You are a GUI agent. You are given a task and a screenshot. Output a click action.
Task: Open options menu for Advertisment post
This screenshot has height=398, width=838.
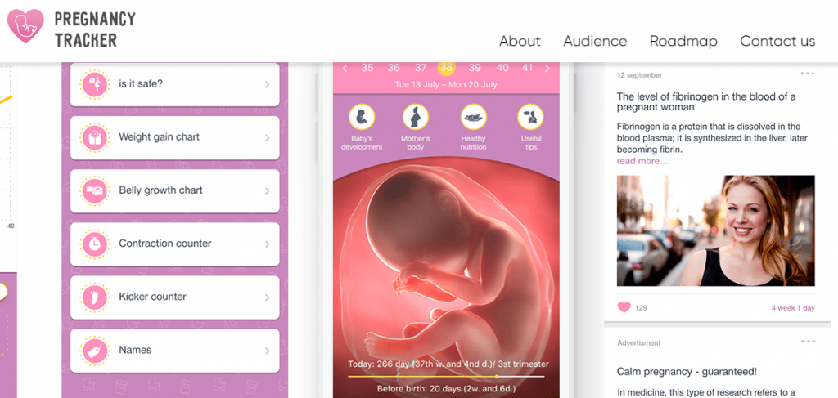pyautogui.click(x=808, y=342)
